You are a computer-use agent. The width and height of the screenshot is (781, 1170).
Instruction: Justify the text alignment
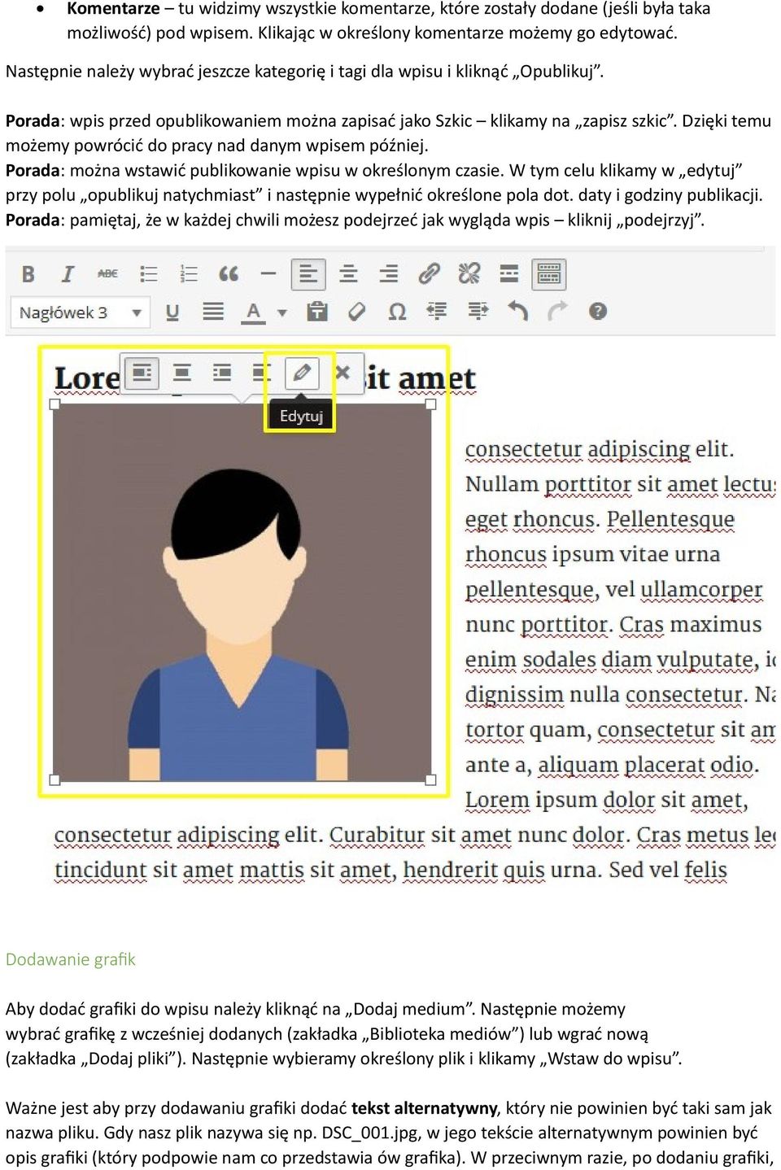point(213,312)
